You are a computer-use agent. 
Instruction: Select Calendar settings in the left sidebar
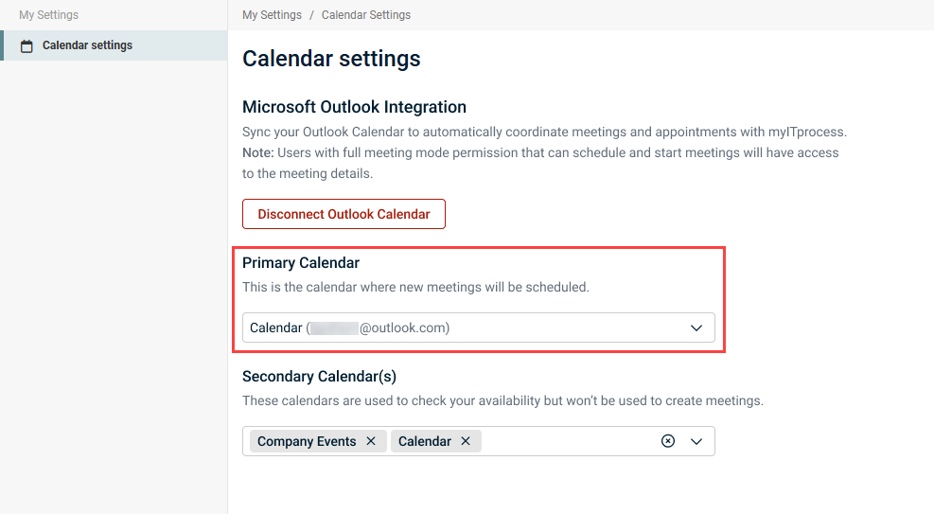87,45
